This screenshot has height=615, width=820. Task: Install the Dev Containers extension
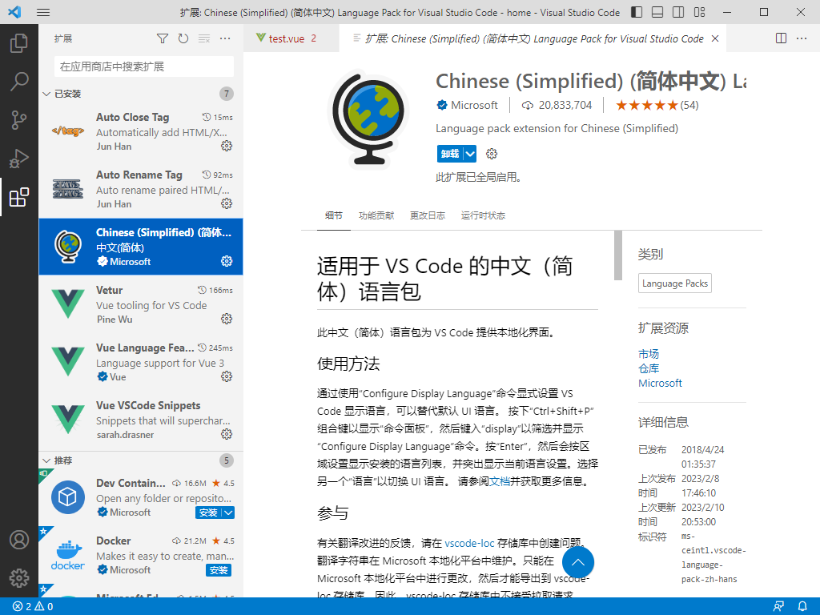click(x=208, y=512)
